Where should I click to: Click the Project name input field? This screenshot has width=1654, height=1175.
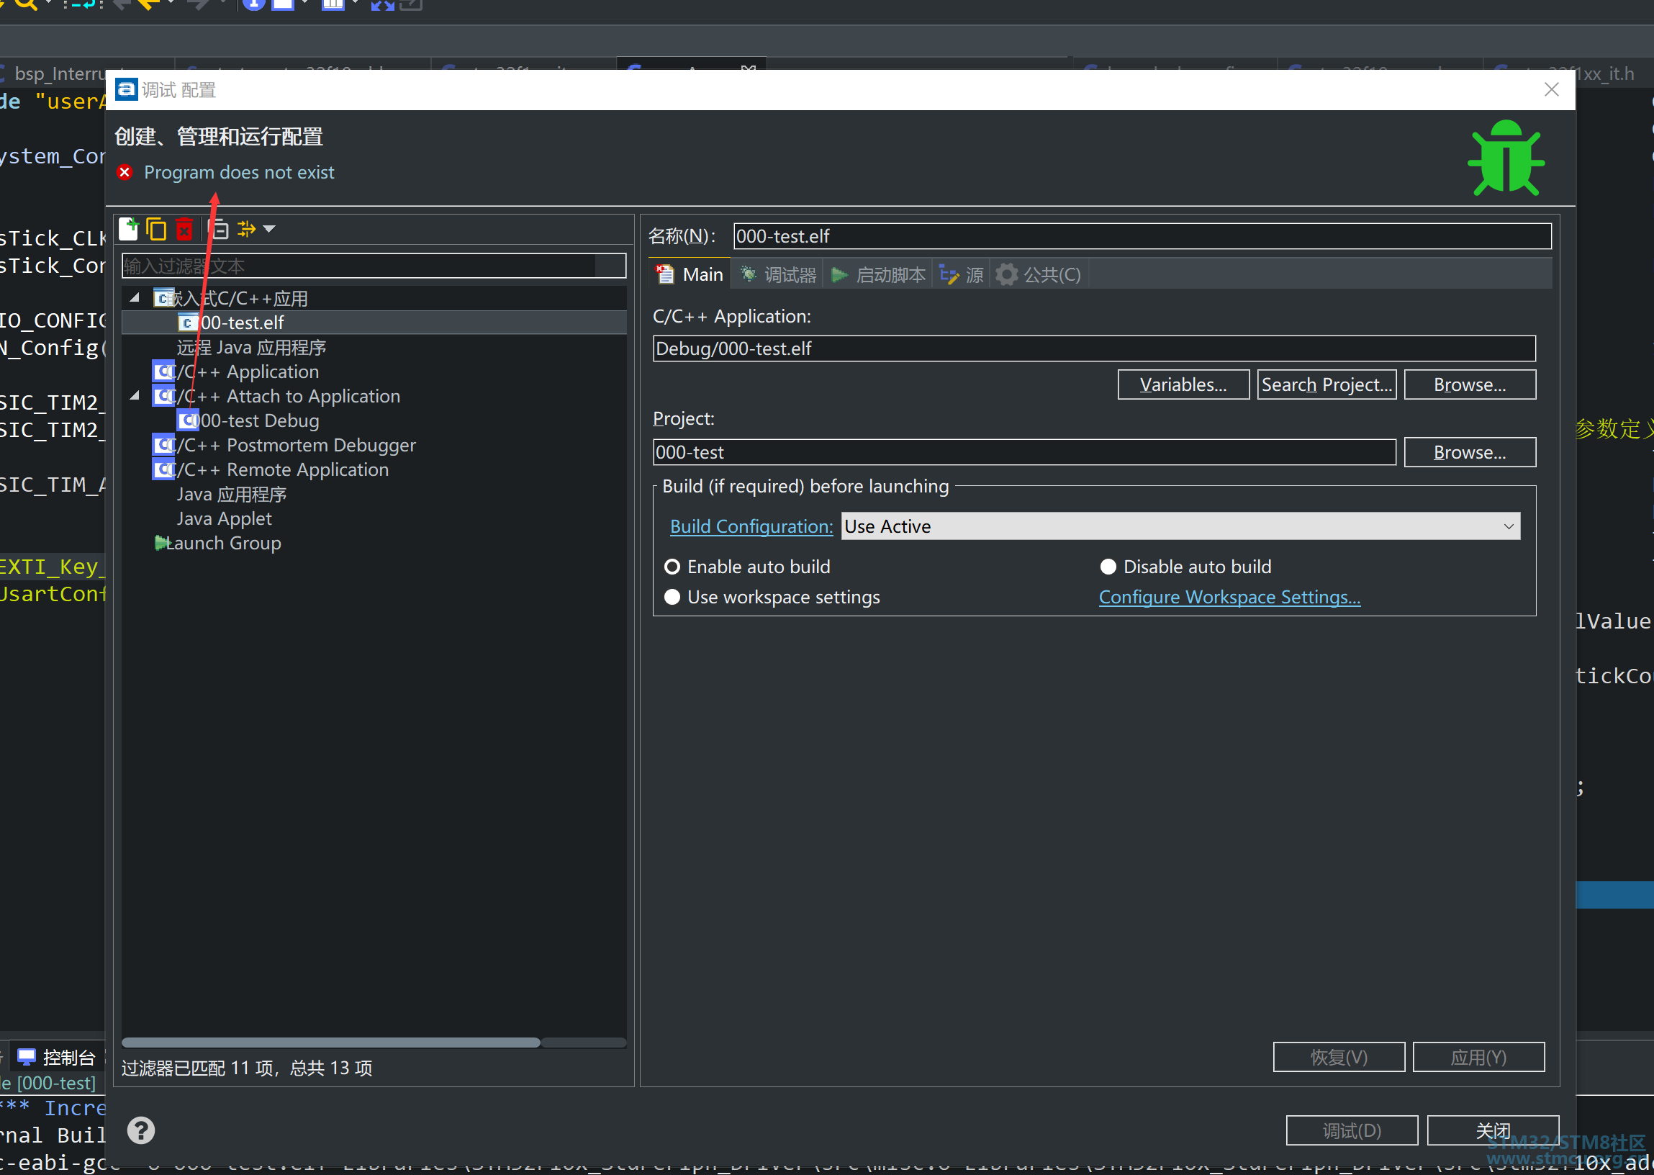pos(1024,452)
